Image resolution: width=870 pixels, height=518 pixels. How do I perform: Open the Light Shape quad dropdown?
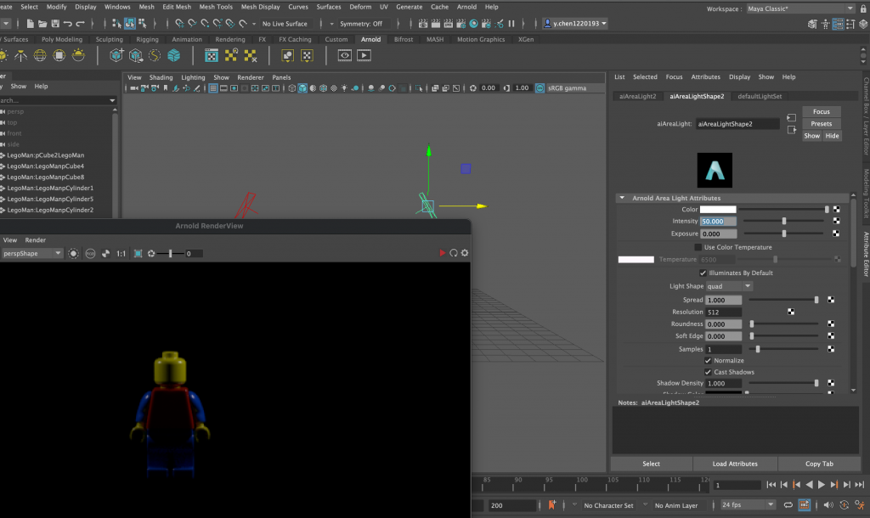point(729,286)
